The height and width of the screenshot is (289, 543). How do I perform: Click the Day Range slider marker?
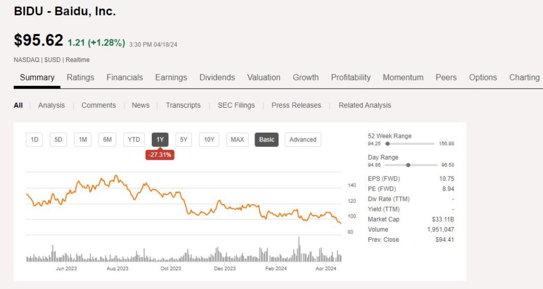(408, 165)
